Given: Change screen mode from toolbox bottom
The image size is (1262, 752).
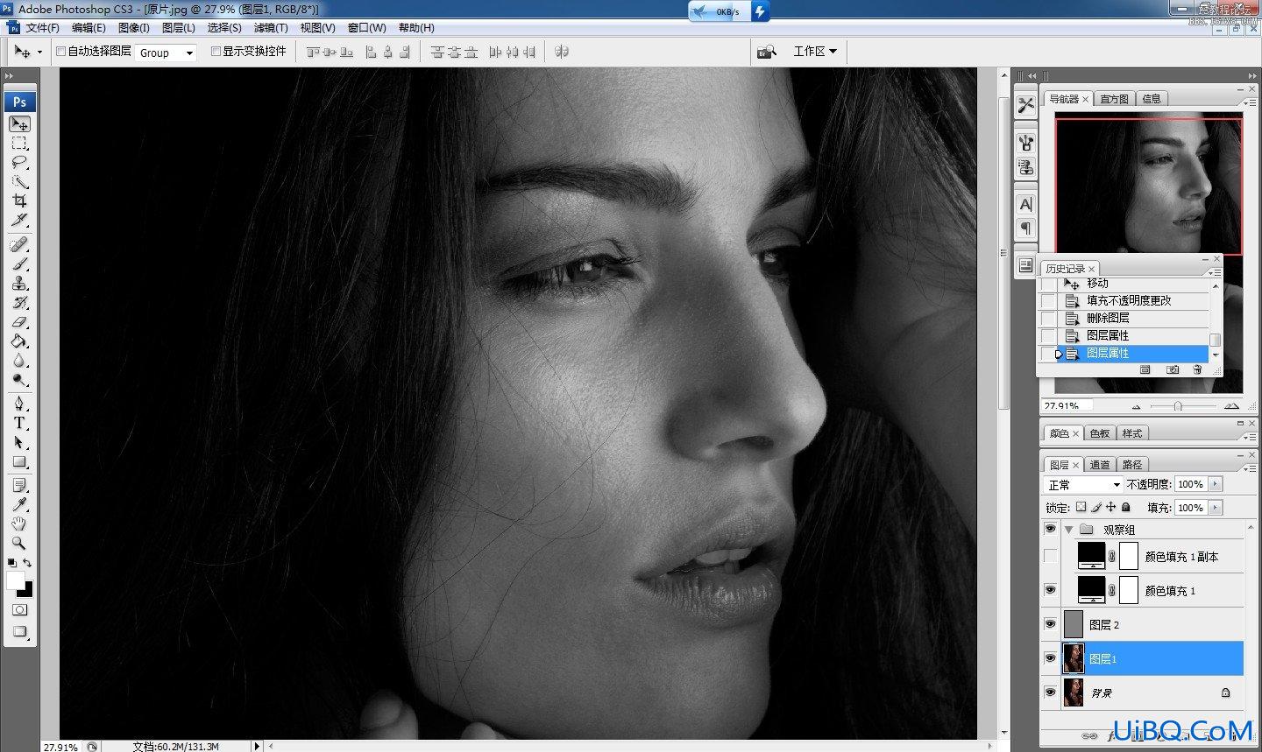Looking at the screenshot, I should point(19,632).
